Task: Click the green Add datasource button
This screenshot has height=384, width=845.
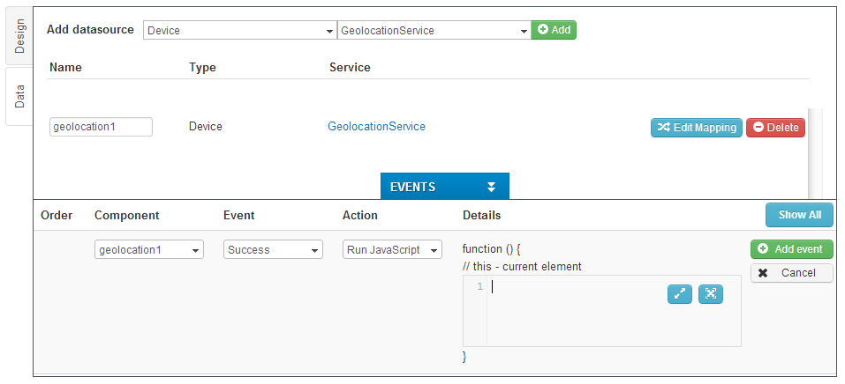Action: pyautogui.click(x=554, y=30)
